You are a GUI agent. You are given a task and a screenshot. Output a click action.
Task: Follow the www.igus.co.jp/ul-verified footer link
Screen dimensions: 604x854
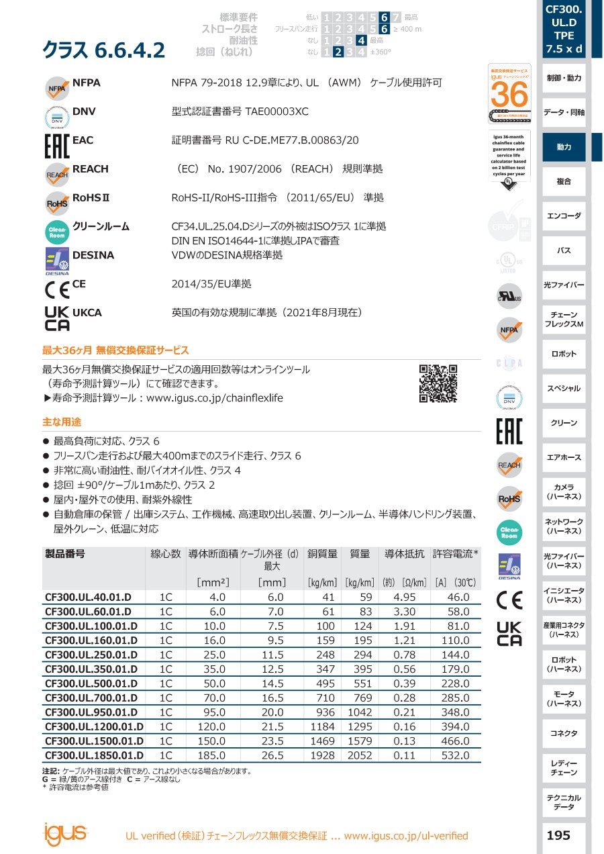coord(406,836)
